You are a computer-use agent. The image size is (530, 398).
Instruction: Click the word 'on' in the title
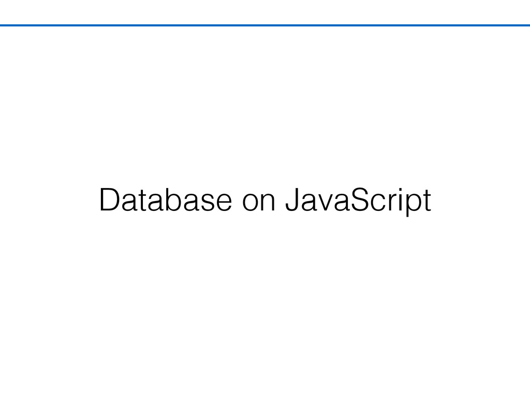tap(259, 203)
